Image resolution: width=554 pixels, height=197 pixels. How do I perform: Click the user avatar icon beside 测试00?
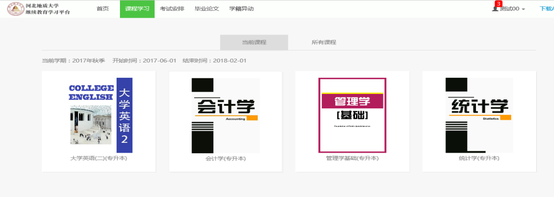coord(495,9)
